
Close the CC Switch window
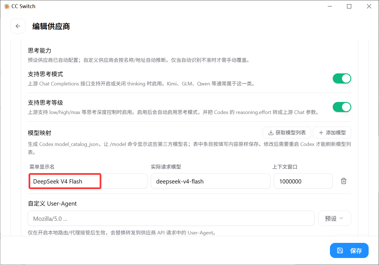(369, 6)
